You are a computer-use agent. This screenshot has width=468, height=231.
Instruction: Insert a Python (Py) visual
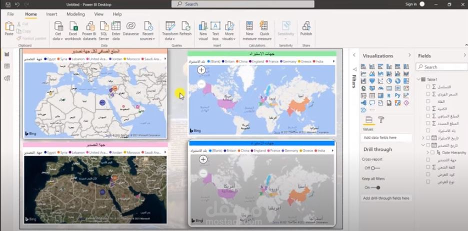397,96
